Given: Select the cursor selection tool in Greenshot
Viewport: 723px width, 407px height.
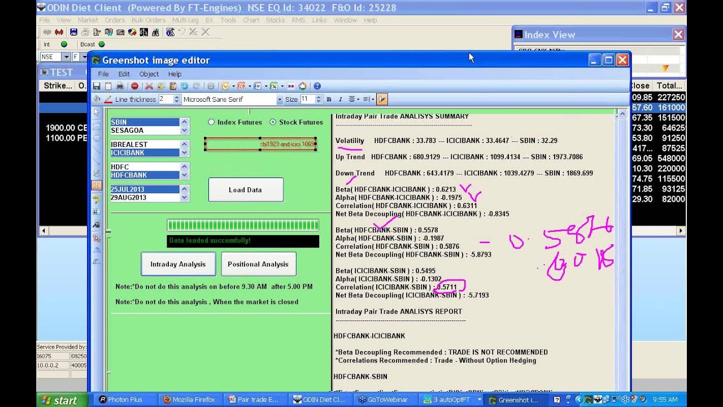Looking at the screenshot, I should click(x=97, y=112).
